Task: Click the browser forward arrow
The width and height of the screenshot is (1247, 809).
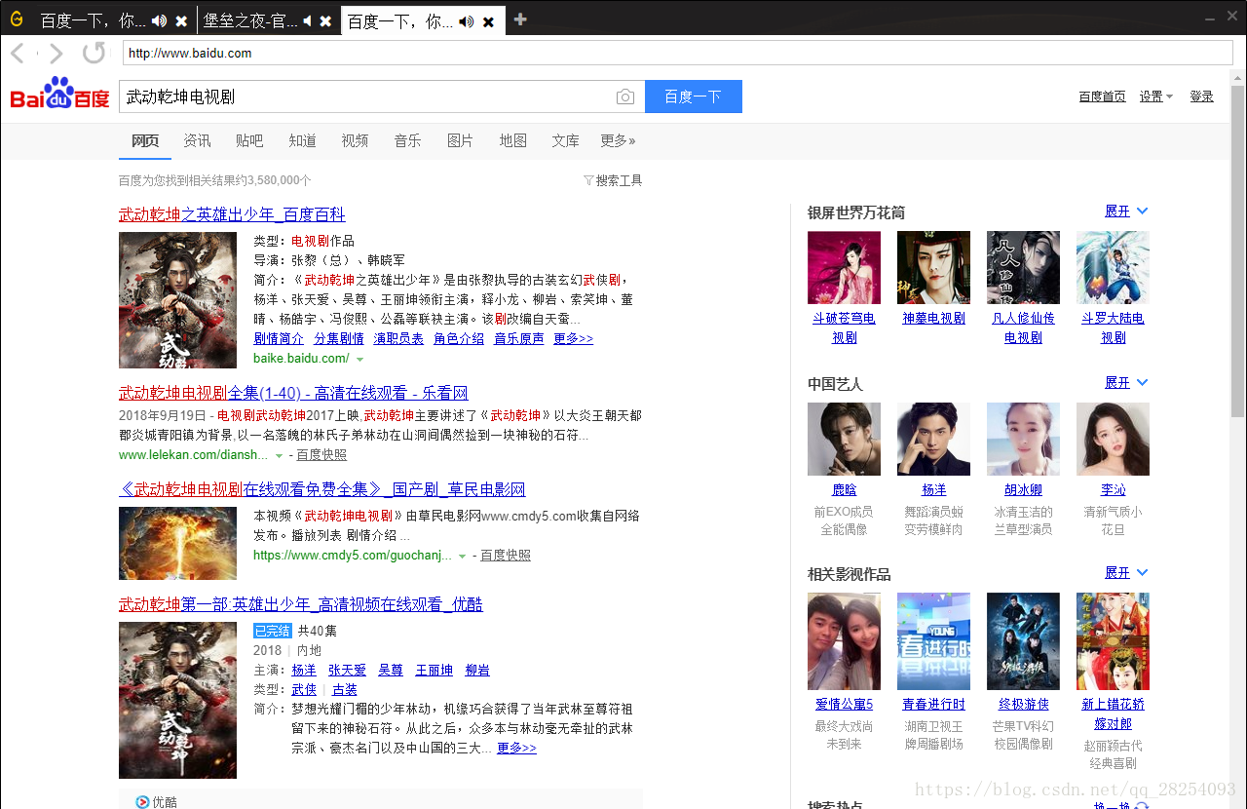Action: coord(57,54)
